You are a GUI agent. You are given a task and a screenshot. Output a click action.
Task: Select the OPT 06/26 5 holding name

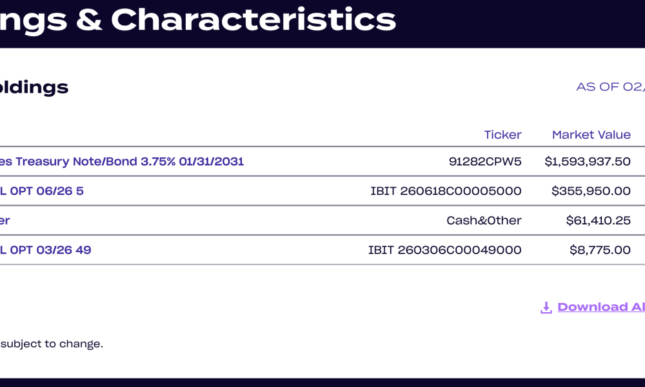[x=42, y=191]
